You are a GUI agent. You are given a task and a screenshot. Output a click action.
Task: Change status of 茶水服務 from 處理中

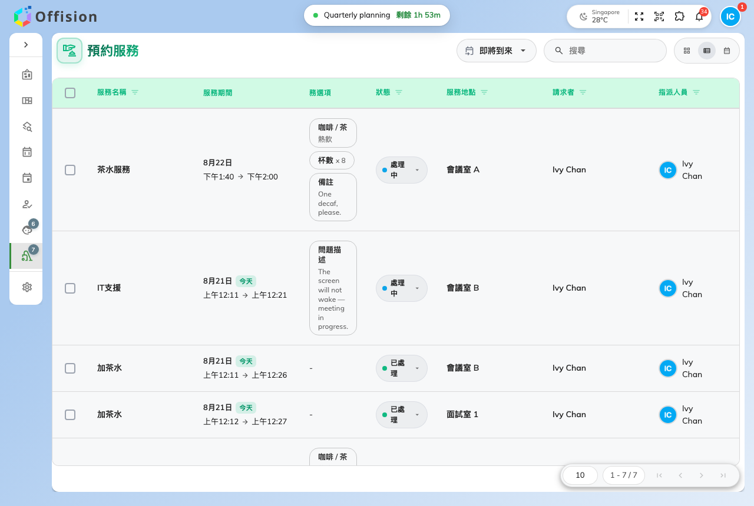pos(402,170)
